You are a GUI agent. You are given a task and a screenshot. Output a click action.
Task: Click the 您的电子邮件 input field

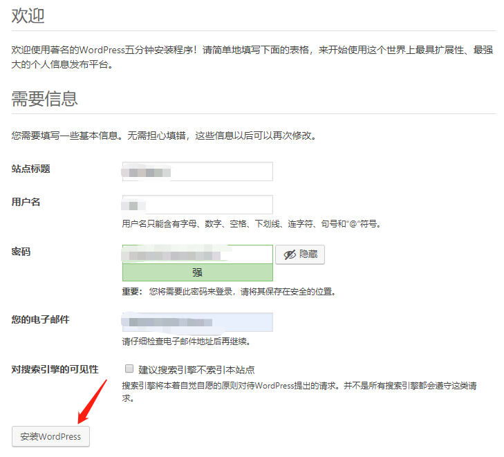197,322
